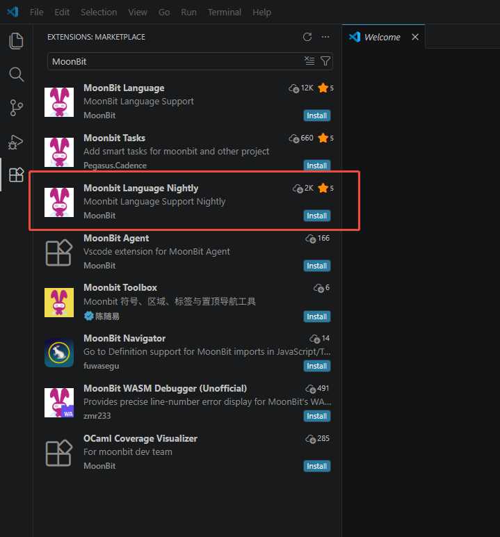
Task: Open the Go menu
Action: (x=164, y=13)
